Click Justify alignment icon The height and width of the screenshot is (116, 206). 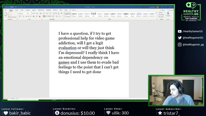pos(50,16)
